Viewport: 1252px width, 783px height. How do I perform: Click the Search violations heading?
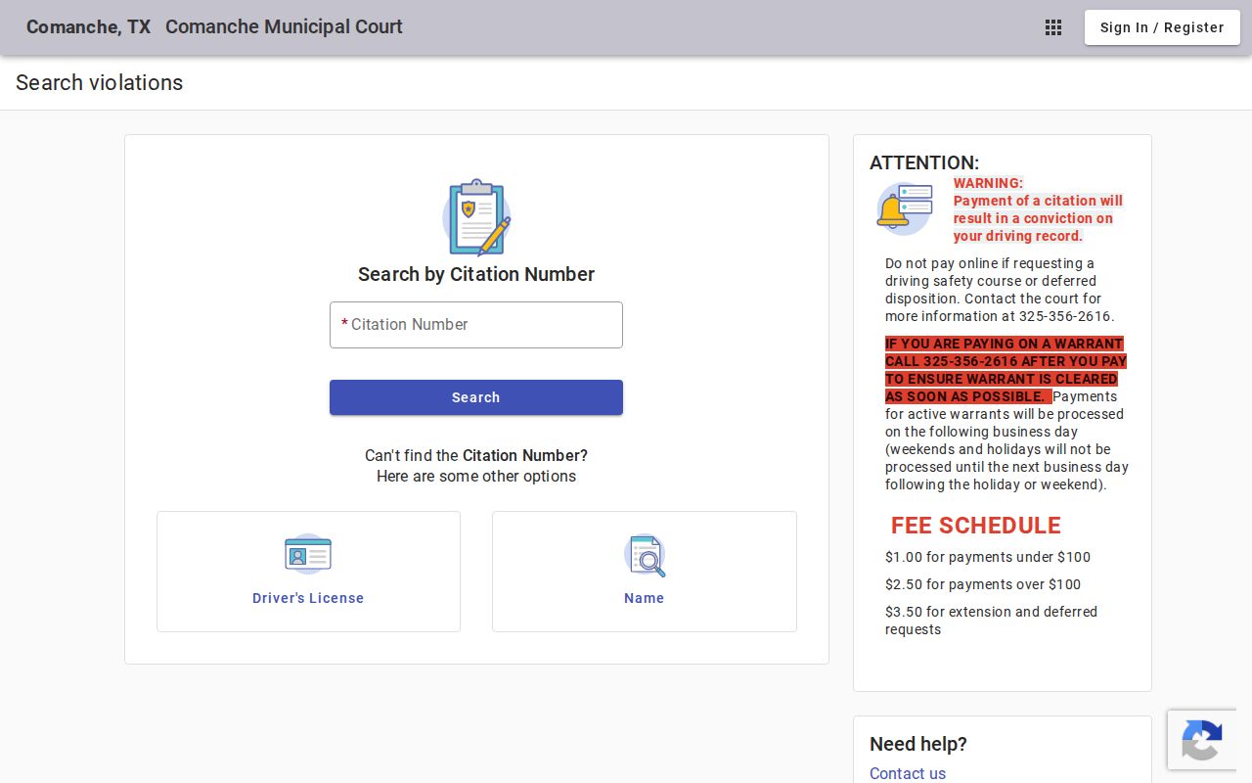click(x=100, y=83)
